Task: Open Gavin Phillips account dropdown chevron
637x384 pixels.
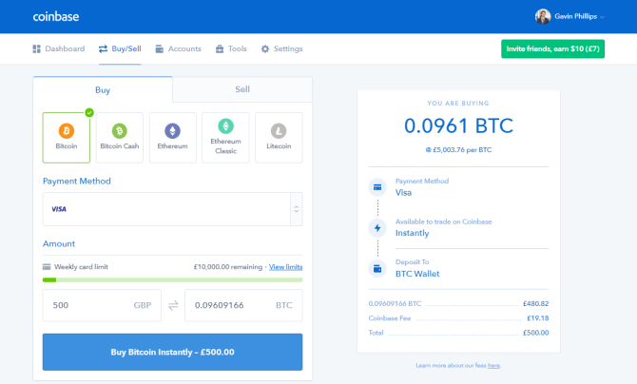Action: [602, 17]
